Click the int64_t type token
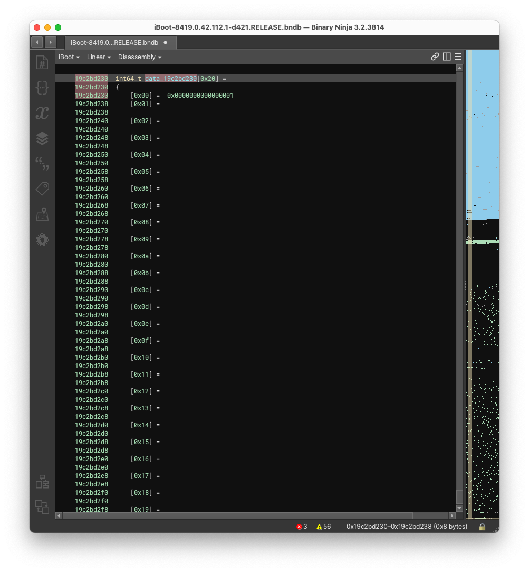 pos(128,78)
